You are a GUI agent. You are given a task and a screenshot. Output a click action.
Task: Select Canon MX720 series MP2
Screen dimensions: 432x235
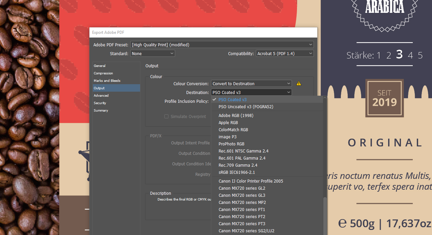267,202
